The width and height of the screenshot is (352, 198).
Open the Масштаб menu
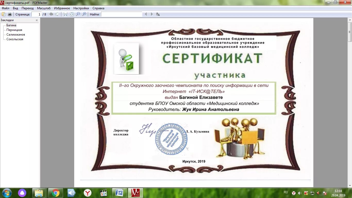click(44, 8)
